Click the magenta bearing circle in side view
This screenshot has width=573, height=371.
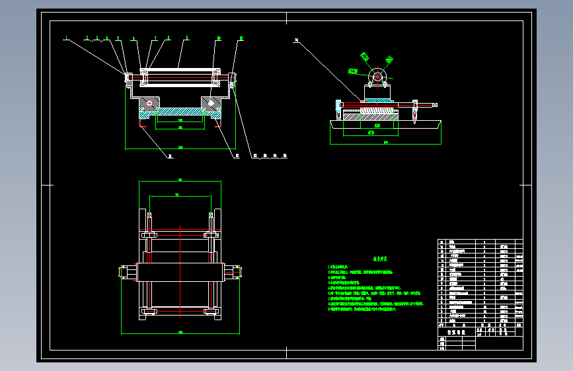click(377, 77)
